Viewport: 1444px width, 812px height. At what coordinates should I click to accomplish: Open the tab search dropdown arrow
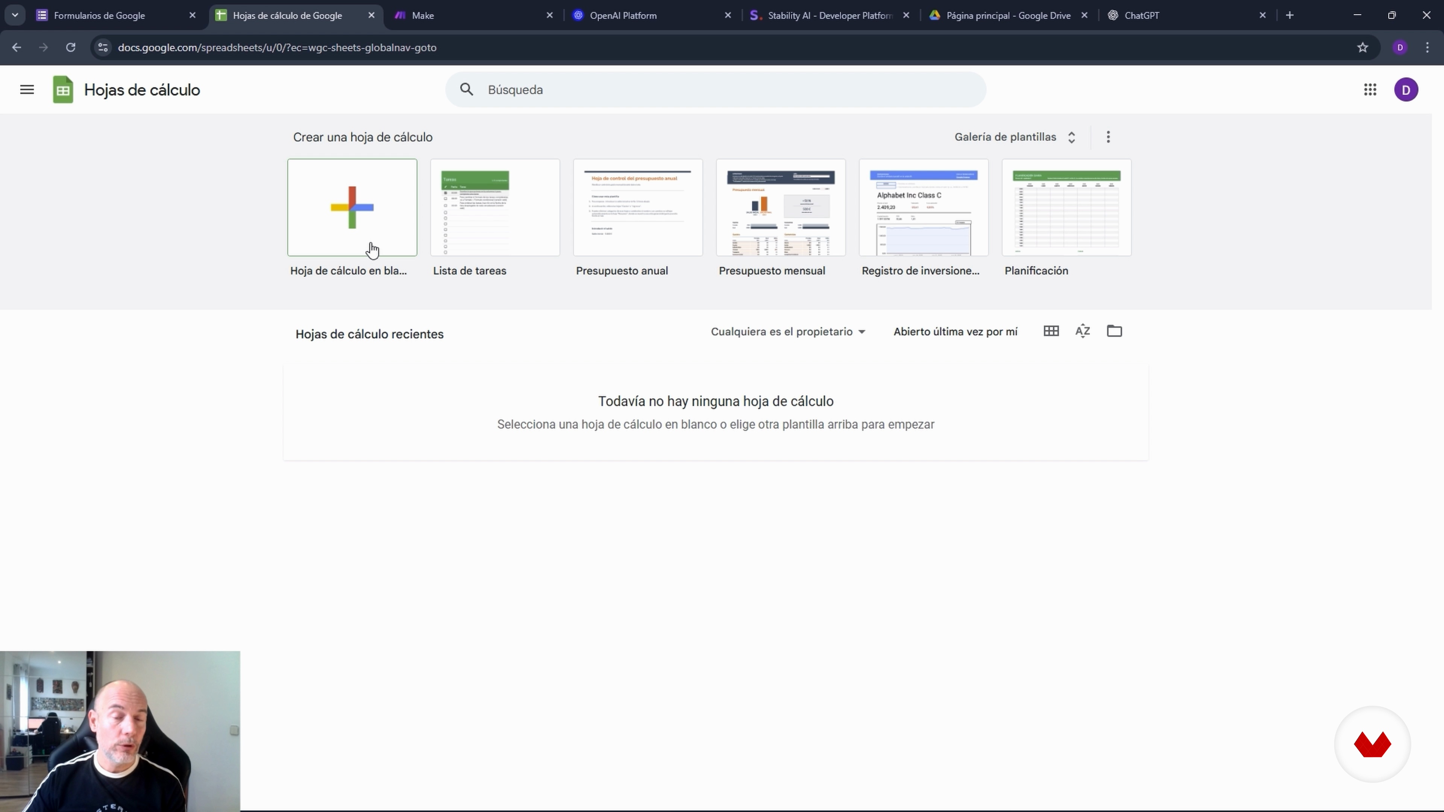15,15
